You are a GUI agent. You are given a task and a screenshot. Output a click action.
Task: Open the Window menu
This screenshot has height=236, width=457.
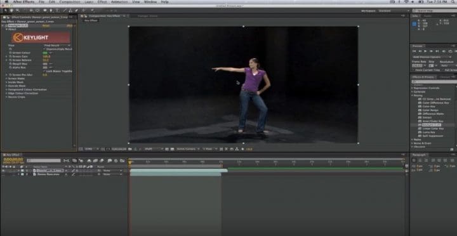pyautogui.click(x=150, y=2)
